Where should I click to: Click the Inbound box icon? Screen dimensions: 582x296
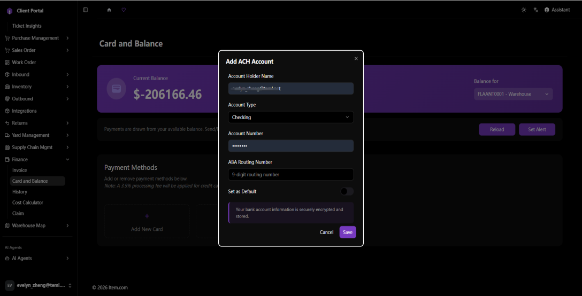(x=7, y=75)
